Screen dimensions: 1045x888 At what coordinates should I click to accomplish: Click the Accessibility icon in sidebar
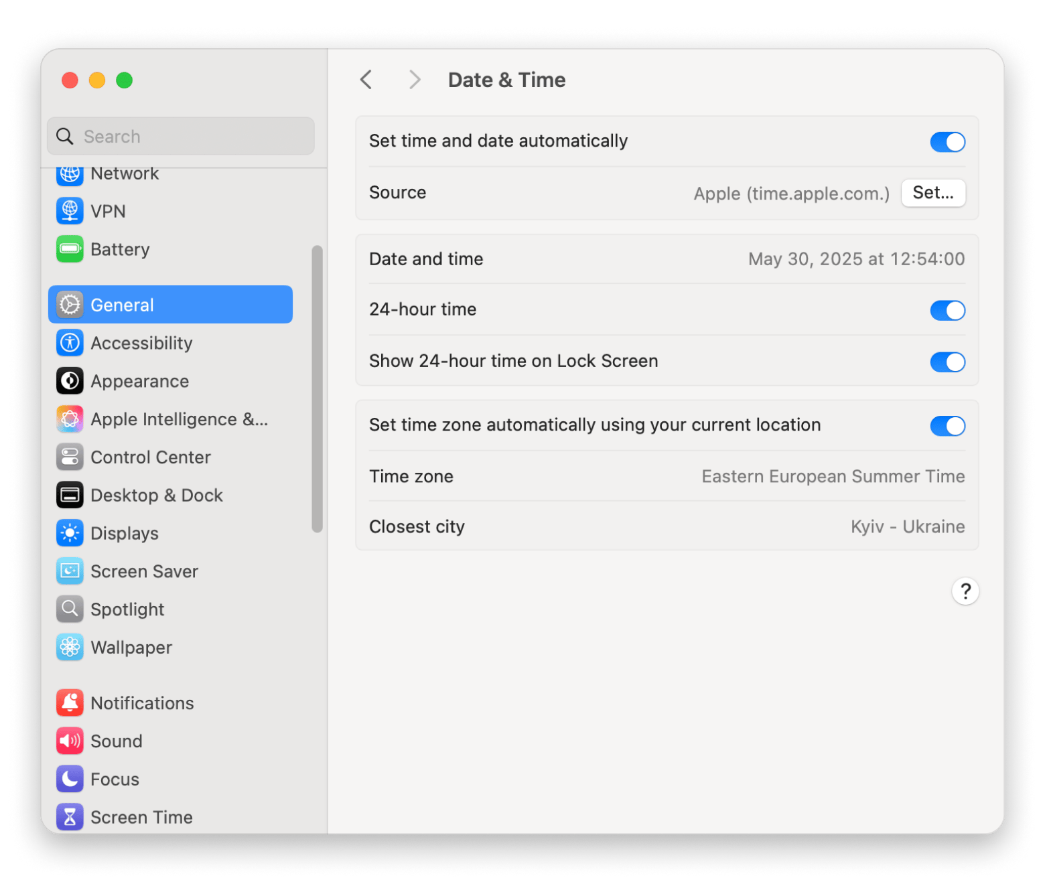pyautogui.click(x=70, y=343)
